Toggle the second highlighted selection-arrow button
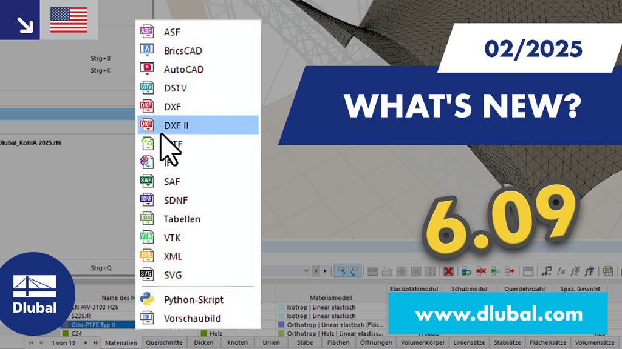The image size is (622, 349). [x=355, y=271]
